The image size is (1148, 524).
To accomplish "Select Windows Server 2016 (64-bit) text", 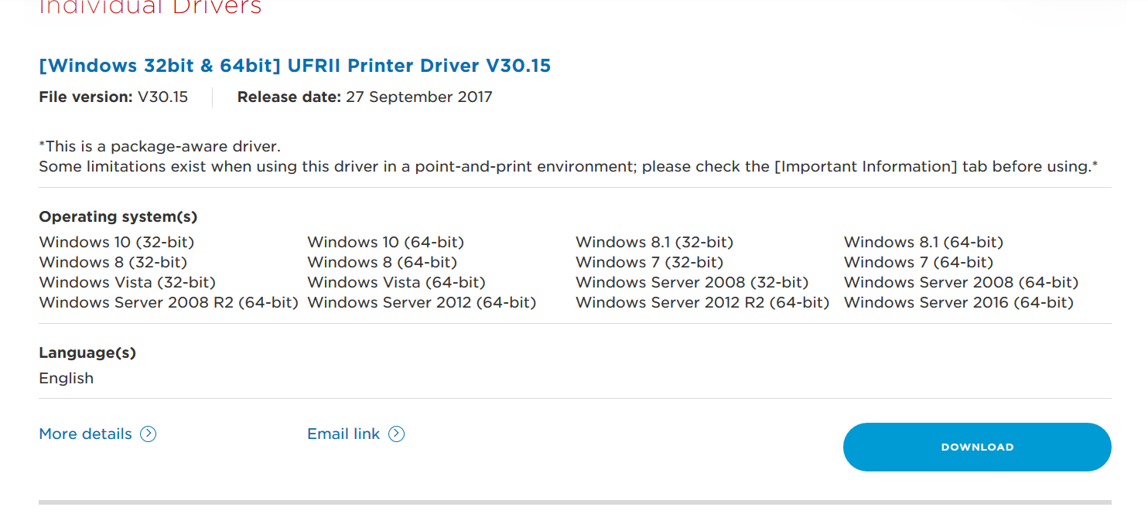I will (959, 302).
